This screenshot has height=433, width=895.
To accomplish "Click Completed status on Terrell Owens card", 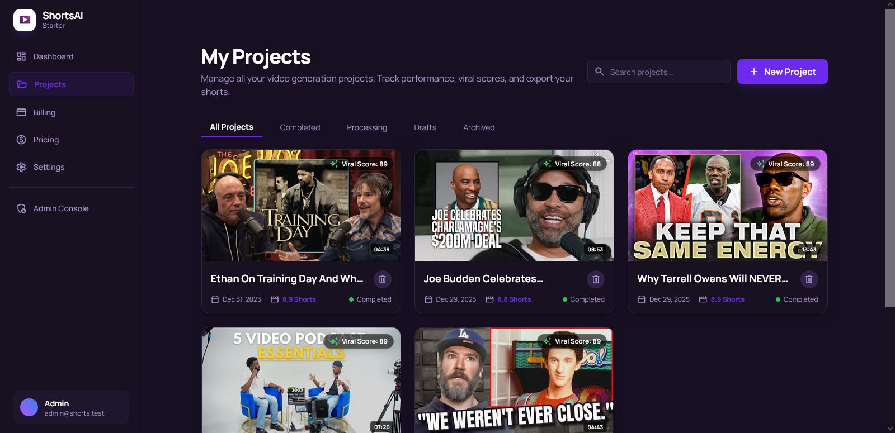I will [797, 299].
